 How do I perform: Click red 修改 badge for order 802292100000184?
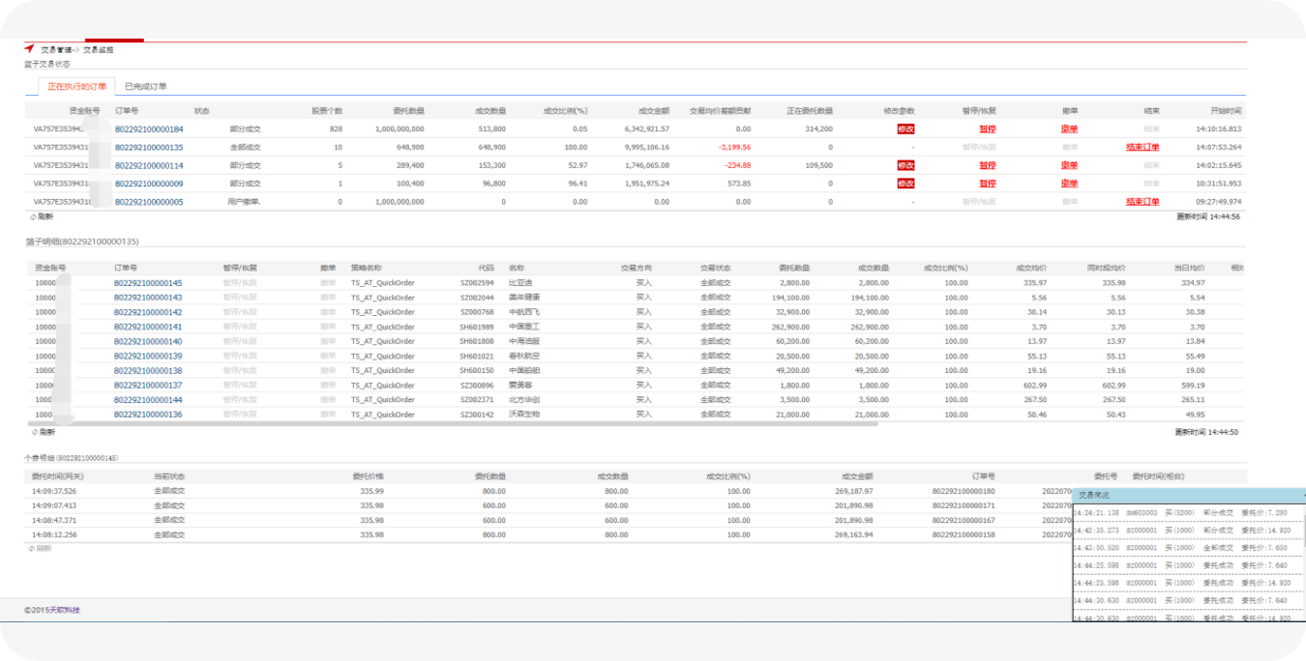pos(905,129)
